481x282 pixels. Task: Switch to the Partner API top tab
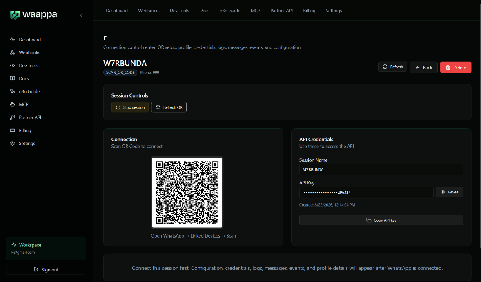[x=282, y=11]
